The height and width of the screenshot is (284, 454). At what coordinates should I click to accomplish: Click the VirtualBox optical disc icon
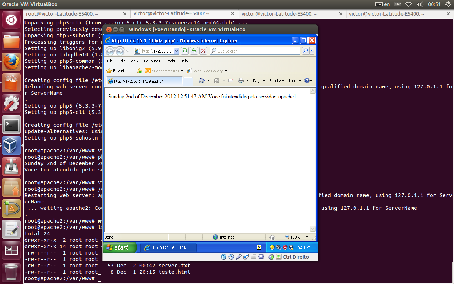(231, 257)
